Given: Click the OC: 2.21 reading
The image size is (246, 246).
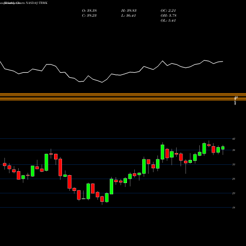Looking at the screenshot, I should 168,11.
